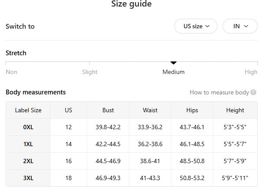Click the Size guide title
The image size is (262, 191).
(x=131, y=4)
